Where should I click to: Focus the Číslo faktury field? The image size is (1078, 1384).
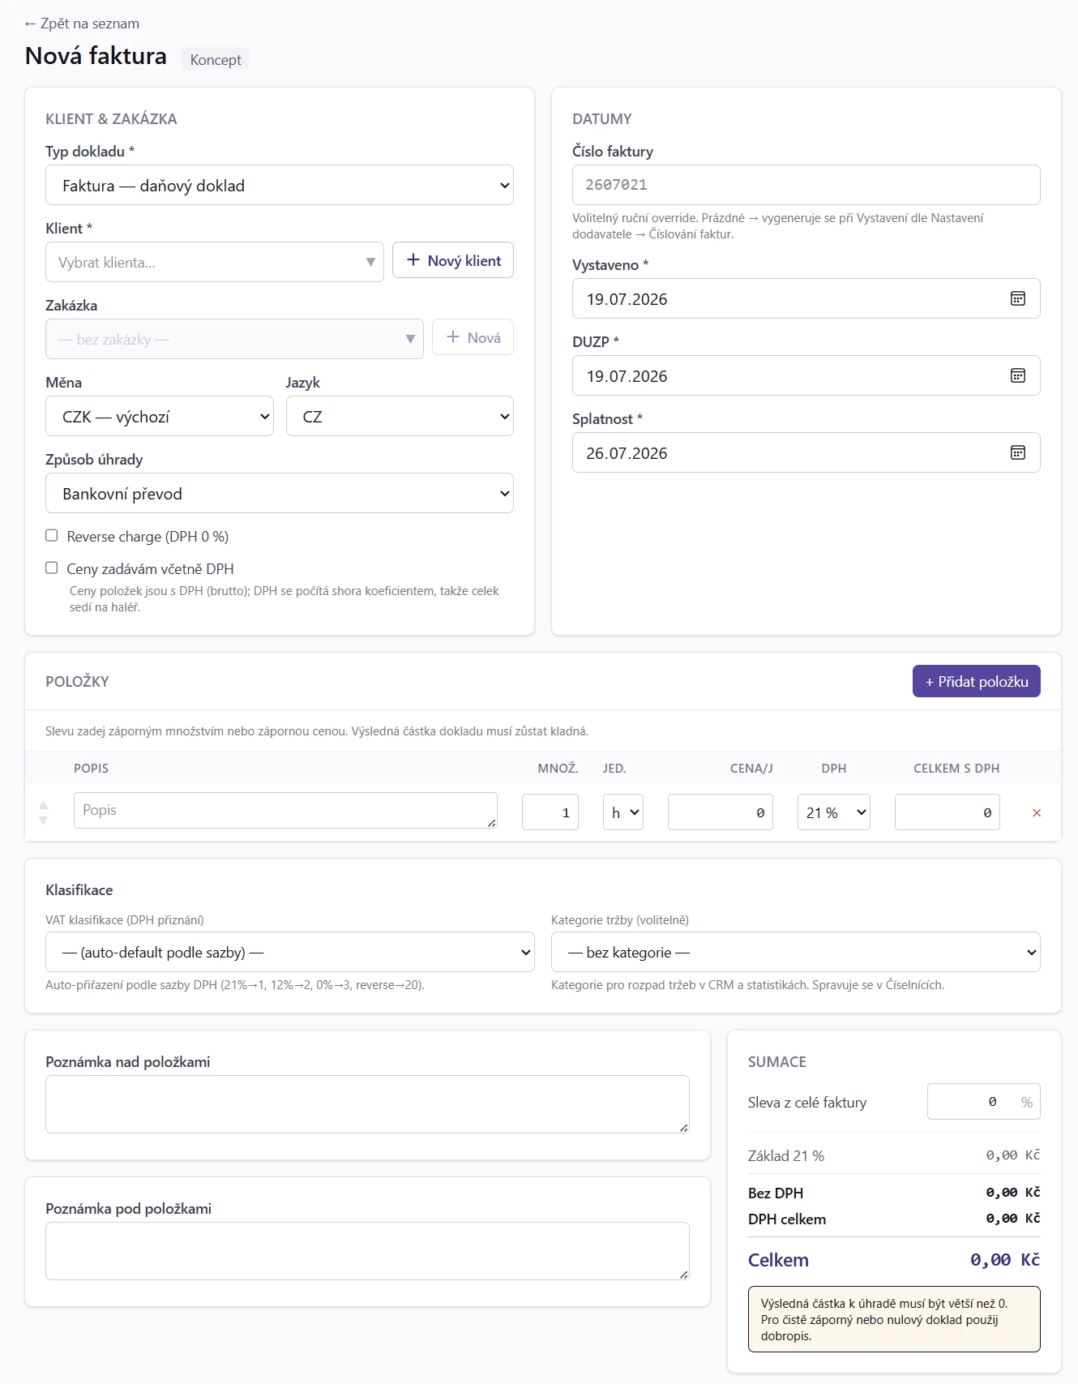(806, 185)
